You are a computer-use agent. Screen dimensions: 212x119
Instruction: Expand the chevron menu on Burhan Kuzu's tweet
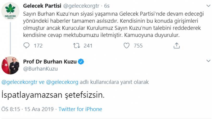click(x=208, y=61)
